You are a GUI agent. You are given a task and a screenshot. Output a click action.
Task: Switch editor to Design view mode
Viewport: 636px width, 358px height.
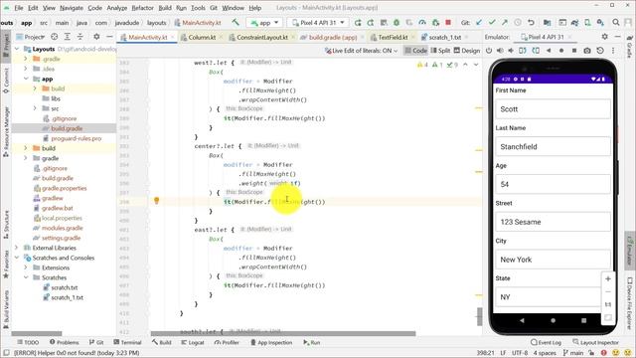pos(466,51)
